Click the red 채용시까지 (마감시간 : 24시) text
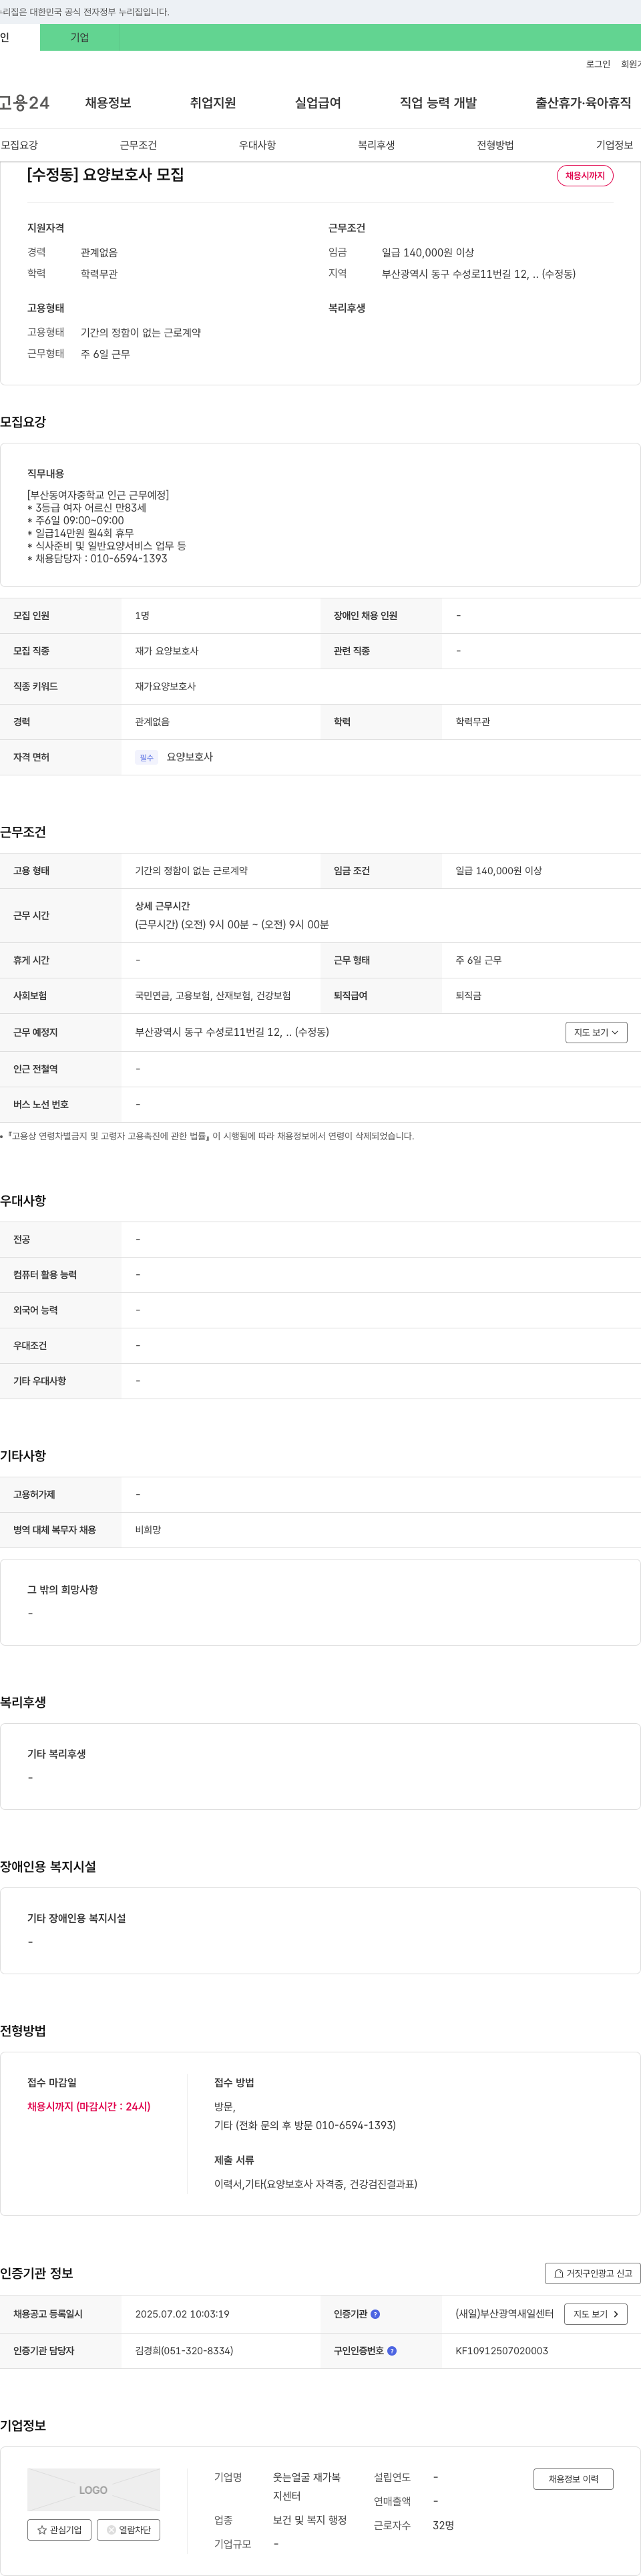This screenshot has width=641, height=2576. tap(89, 2107)
